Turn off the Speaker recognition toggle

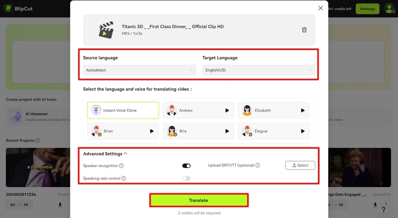(186, 166)
